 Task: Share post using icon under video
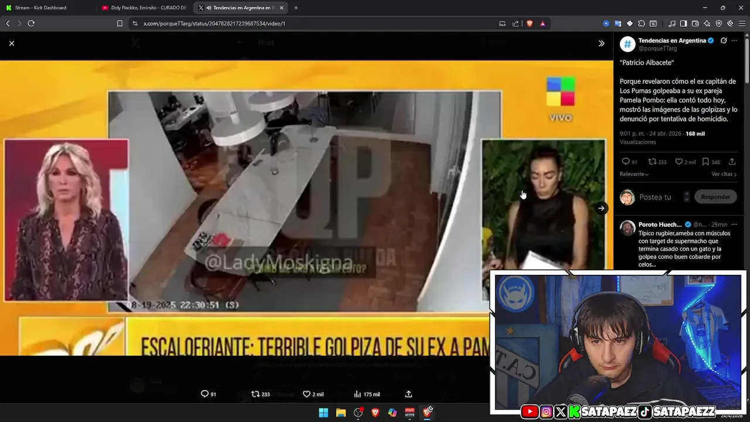point(409,394)
